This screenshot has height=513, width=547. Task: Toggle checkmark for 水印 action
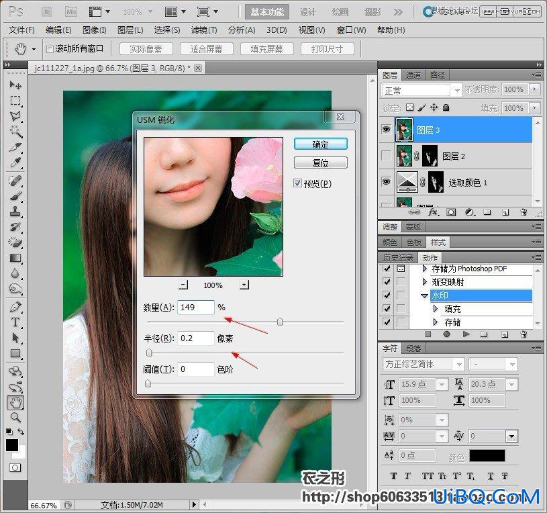pyautogui.click(x=387, y=295)
